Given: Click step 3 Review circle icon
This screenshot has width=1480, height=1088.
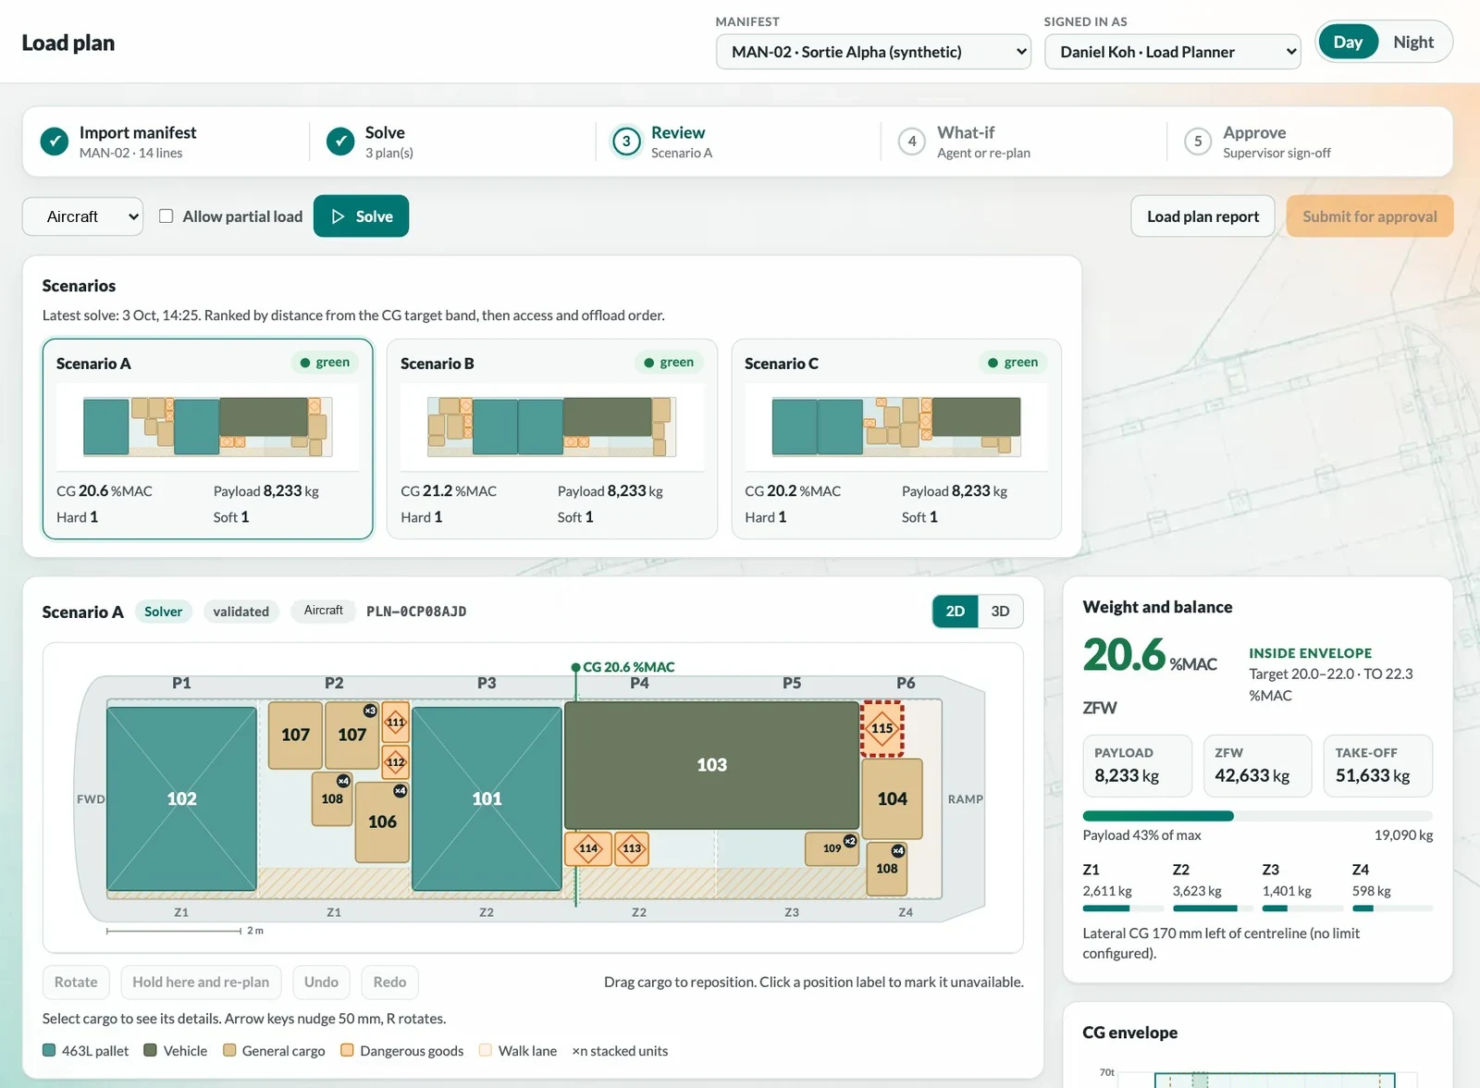Looking at the screenshot, I should (x=626, y=142).
